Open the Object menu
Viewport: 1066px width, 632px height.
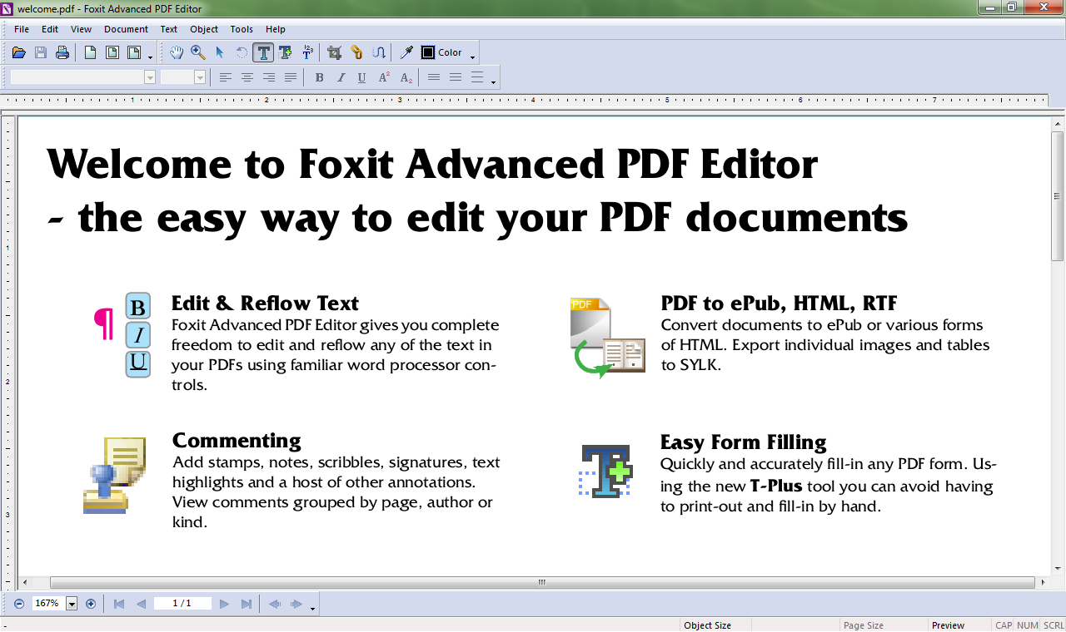coord(204,29)
